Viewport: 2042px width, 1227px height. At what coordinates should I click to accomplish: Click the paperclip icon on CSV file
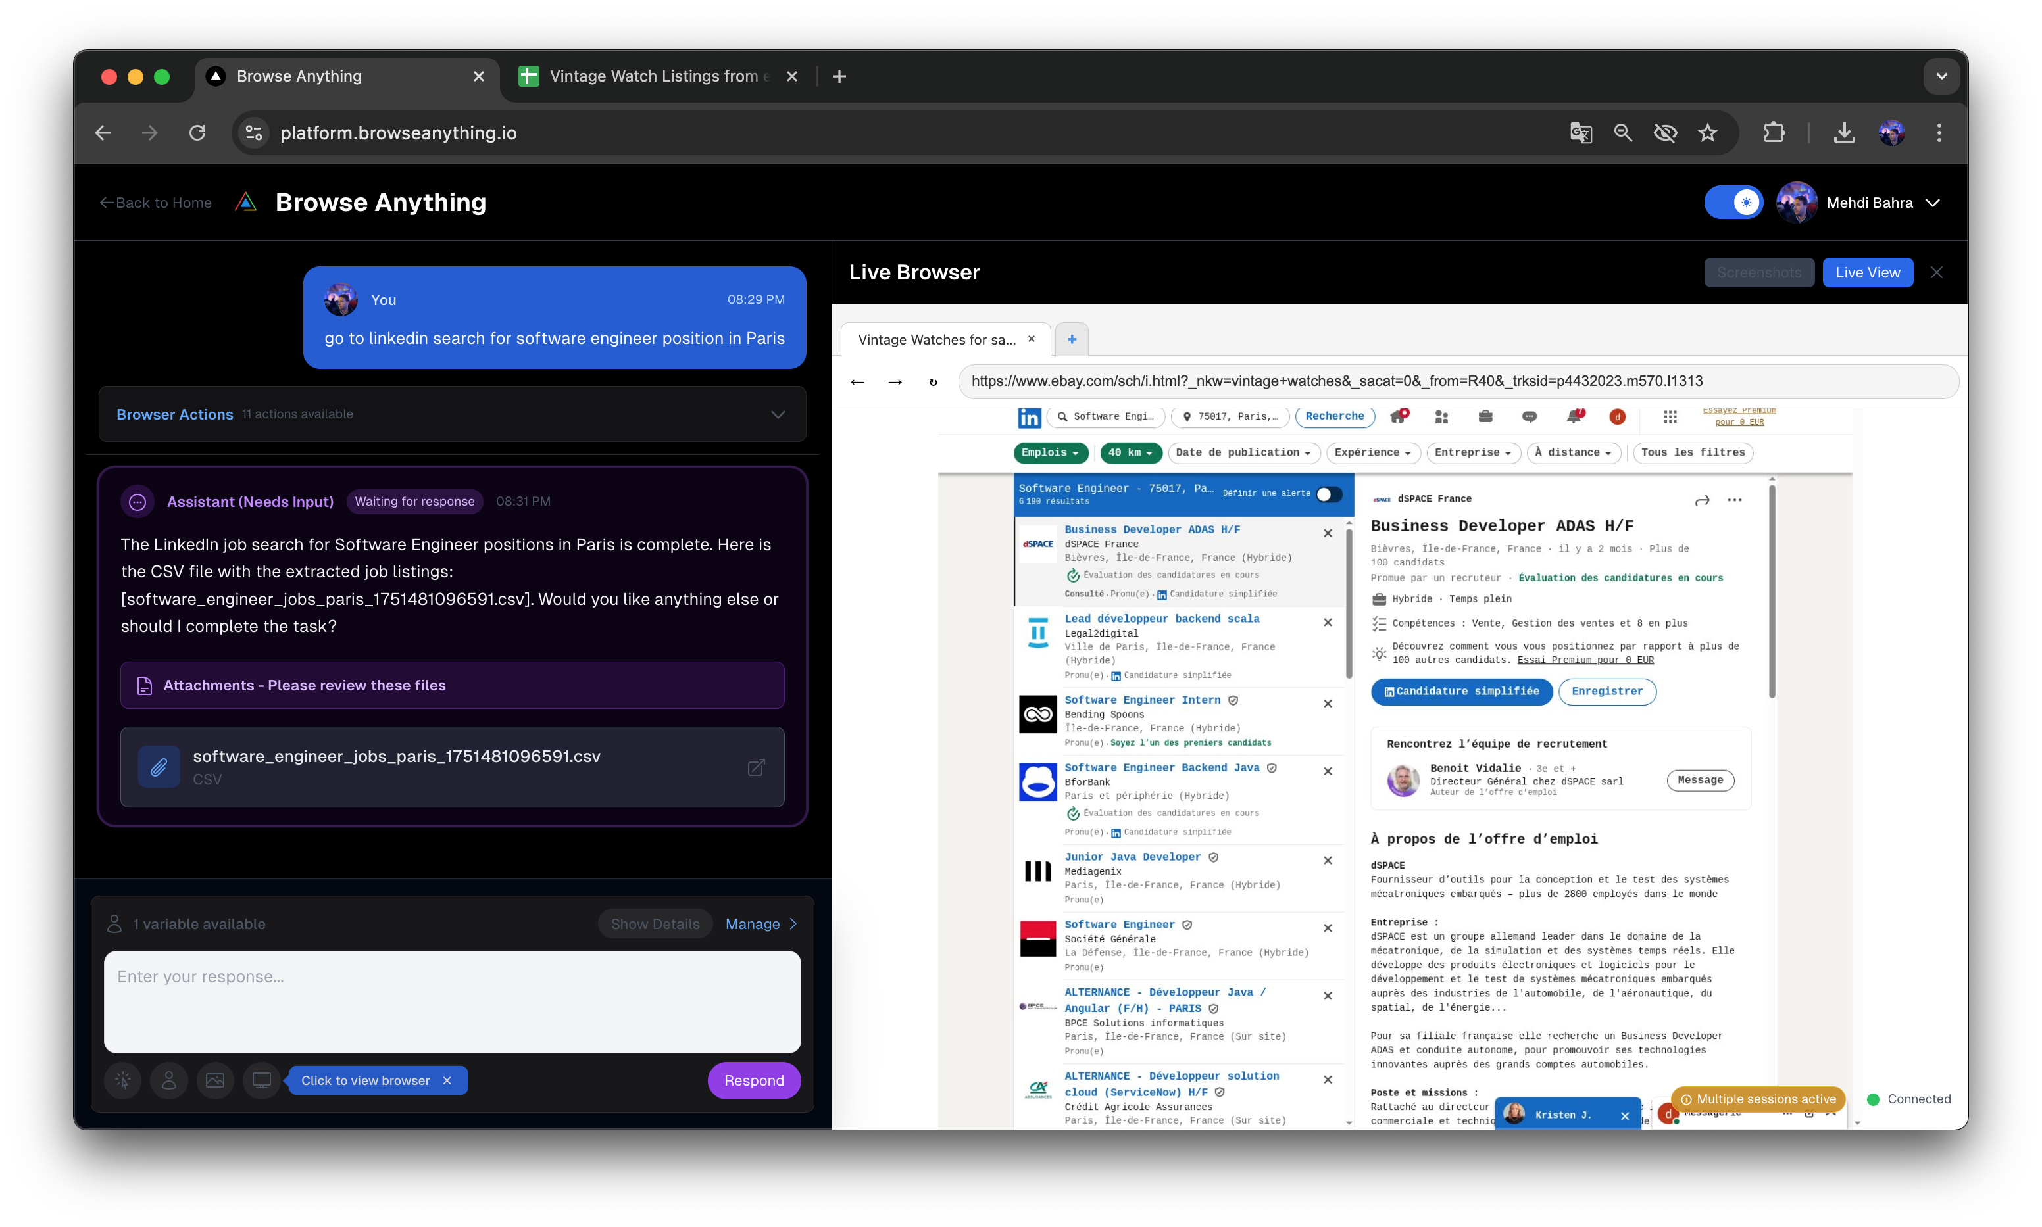tap(159, 767)
